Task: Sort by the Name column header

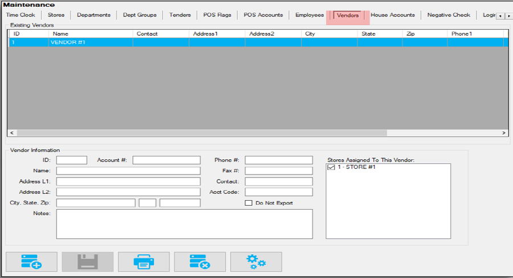Action: (91, 34)
